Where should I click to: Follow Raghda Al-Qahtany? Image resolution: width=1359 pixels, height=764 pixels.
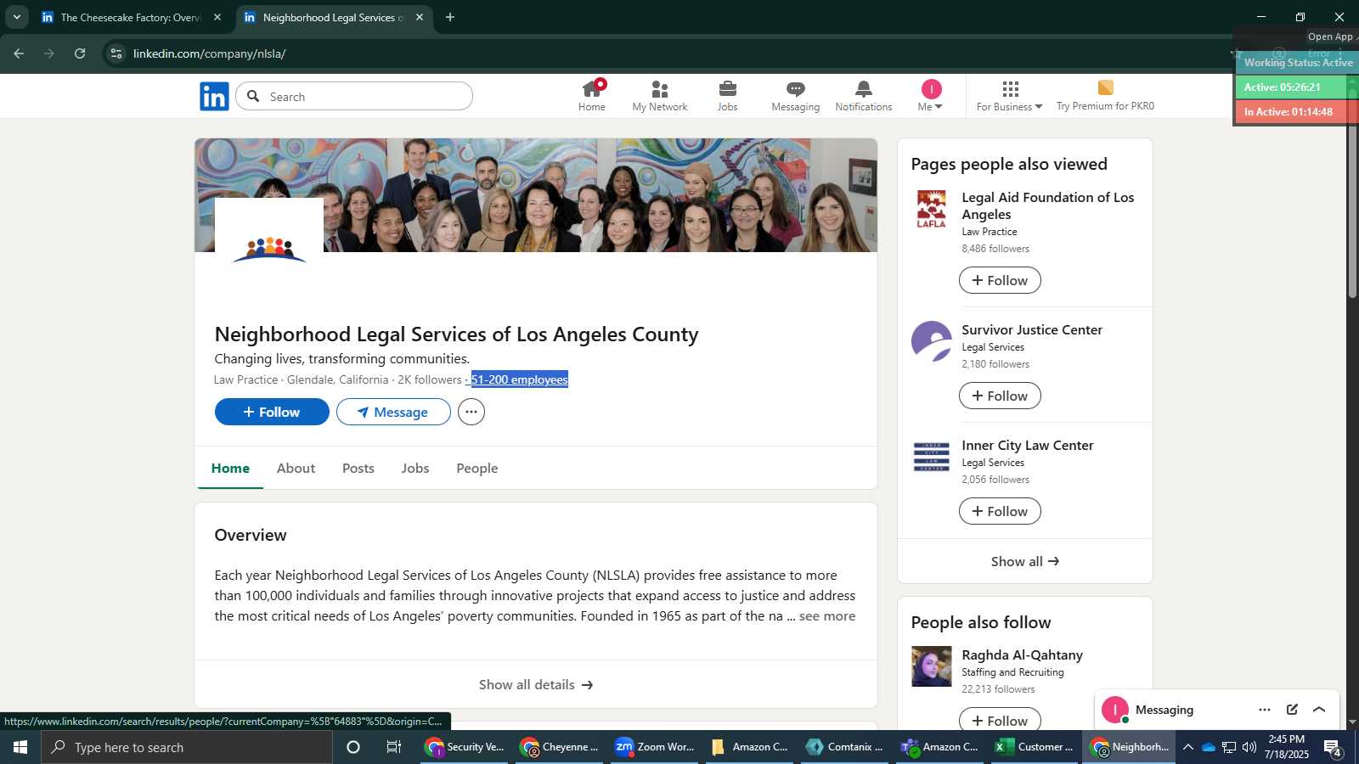[1000, 720]
